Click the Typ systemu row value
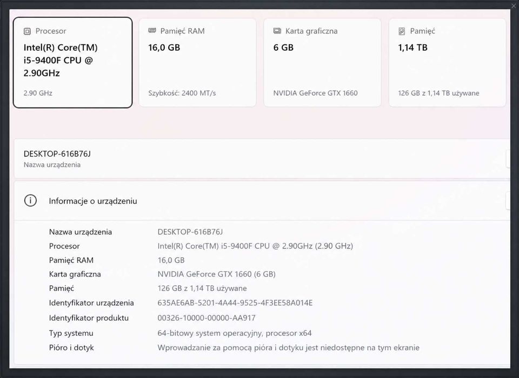Screen dimensions: 519x378 tap(235, 333)
